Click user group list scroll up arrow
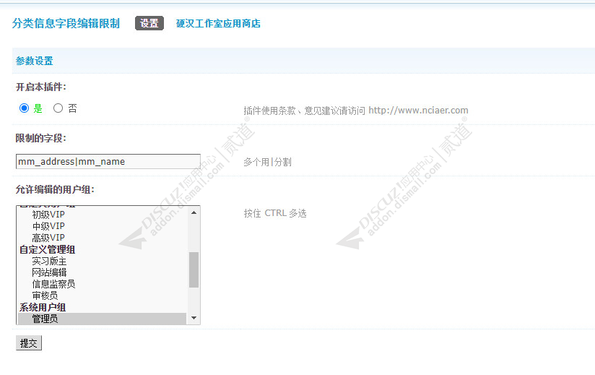 click(x=194, y=212)
